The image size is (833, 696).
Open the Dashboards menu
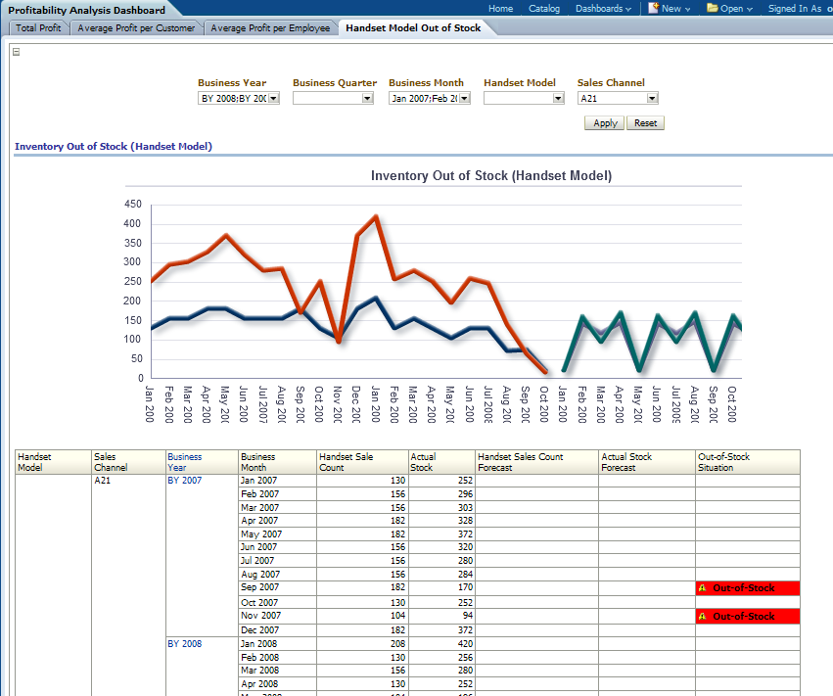[602, 9]
